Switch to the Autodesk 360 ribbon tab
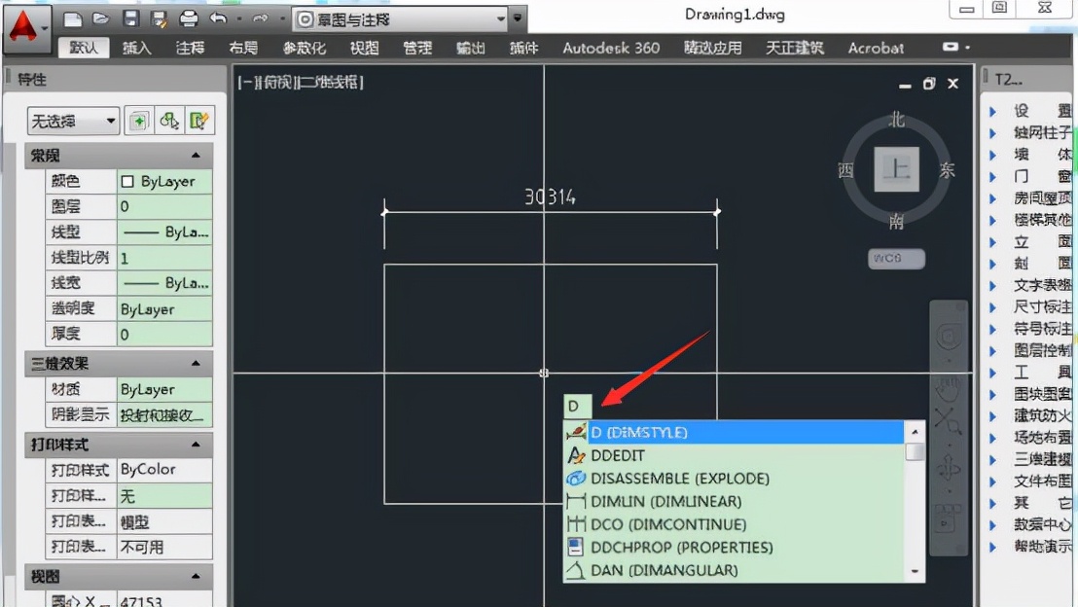This screenshot has width=1078, height=607. 611,48
